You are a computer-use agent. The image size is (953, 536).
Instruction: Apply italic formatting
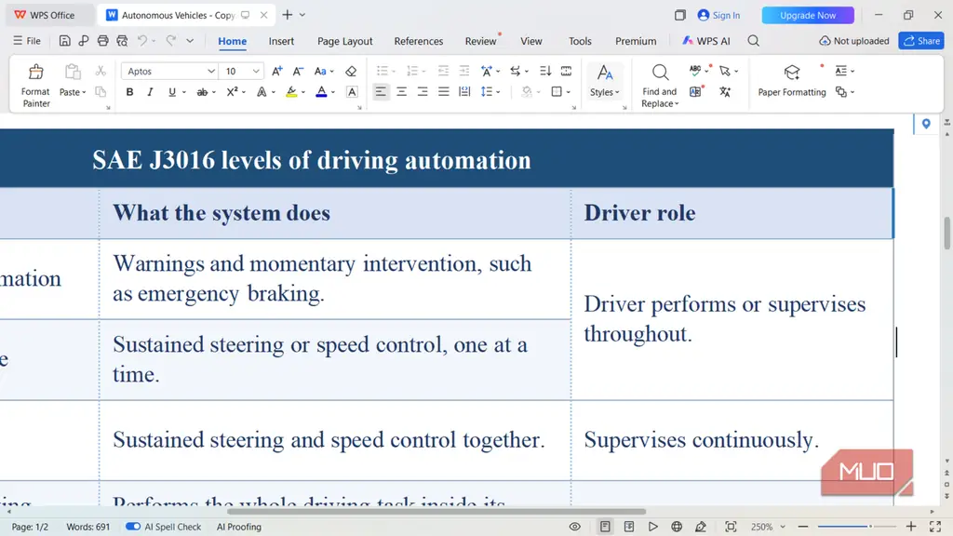[150, 92]
